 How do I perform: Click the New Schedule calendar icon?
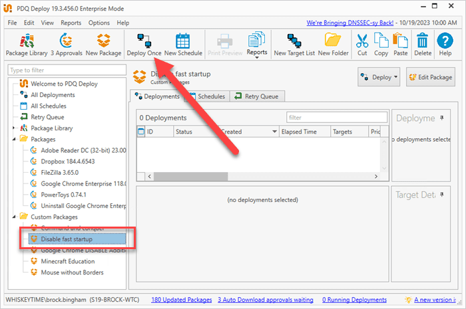(183, 45)
